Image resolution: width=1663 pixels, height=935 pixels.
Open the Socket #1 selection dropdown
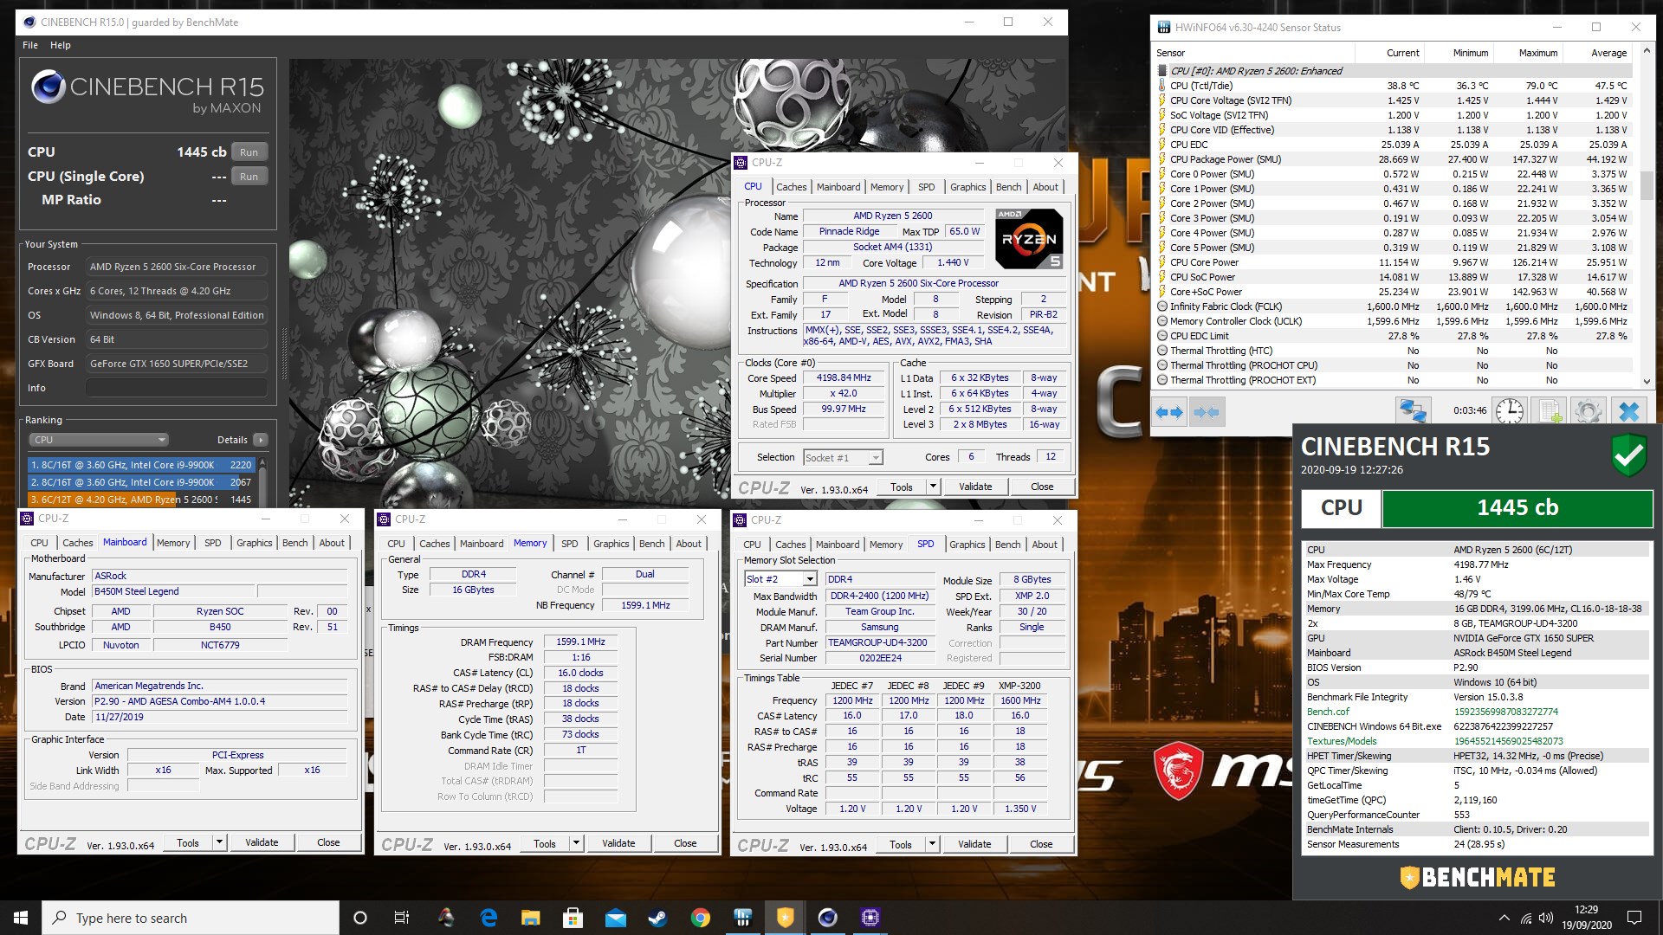pyautogui.click(x=842, y=457)
